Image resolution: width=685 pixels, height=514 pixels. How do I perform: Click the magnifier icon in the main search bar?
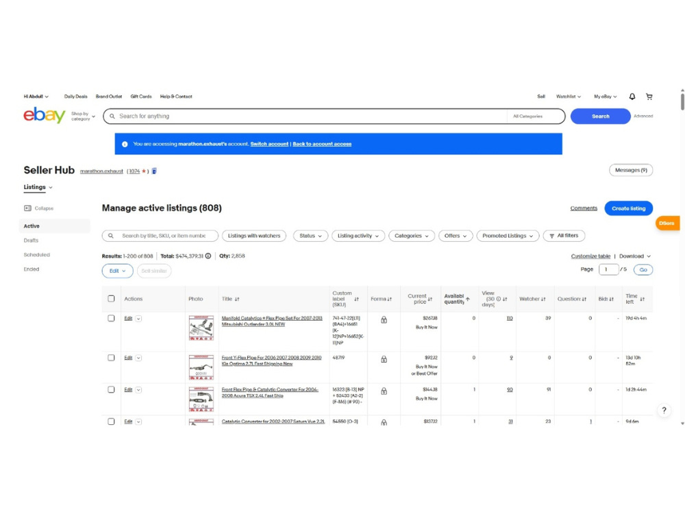[112, 117]
